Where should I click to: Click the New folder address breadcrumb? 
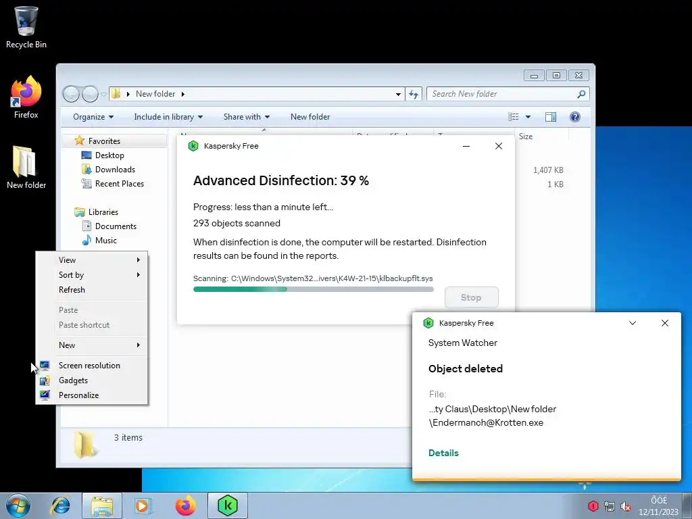tap(155, 93)
